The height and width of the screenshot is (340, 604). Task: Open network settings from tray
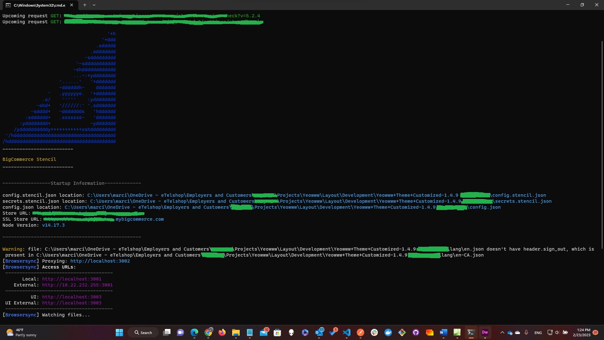[x=550, y=332]
